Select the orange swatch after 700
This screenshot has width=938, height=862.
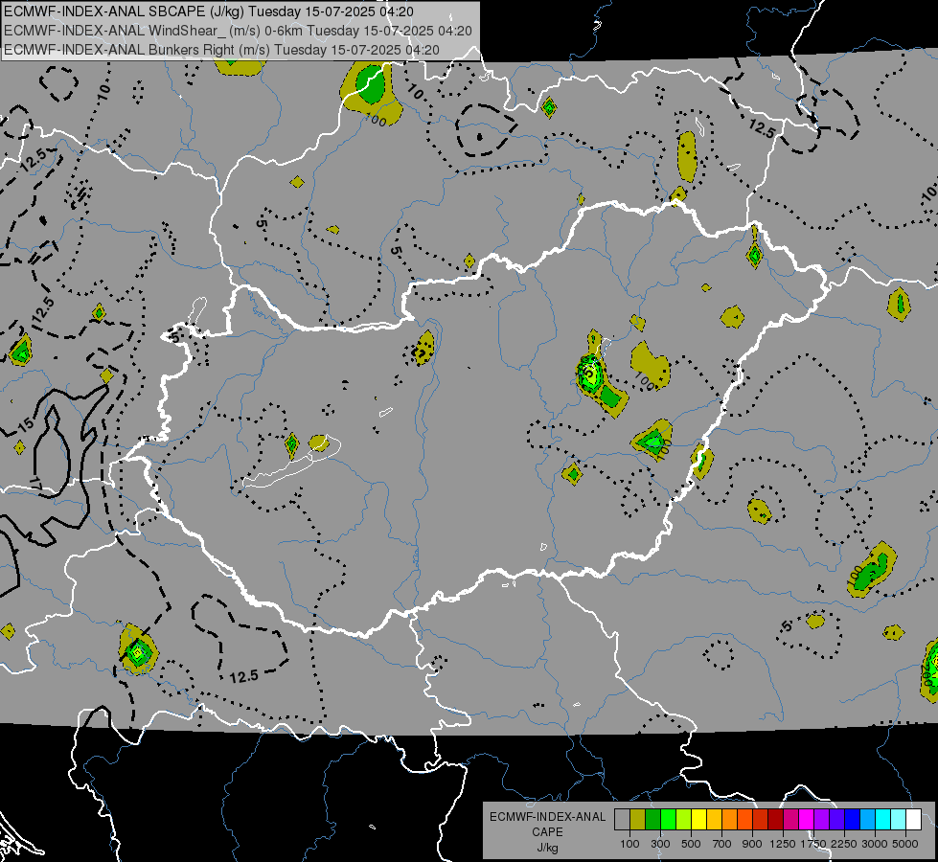coord(730,820)
